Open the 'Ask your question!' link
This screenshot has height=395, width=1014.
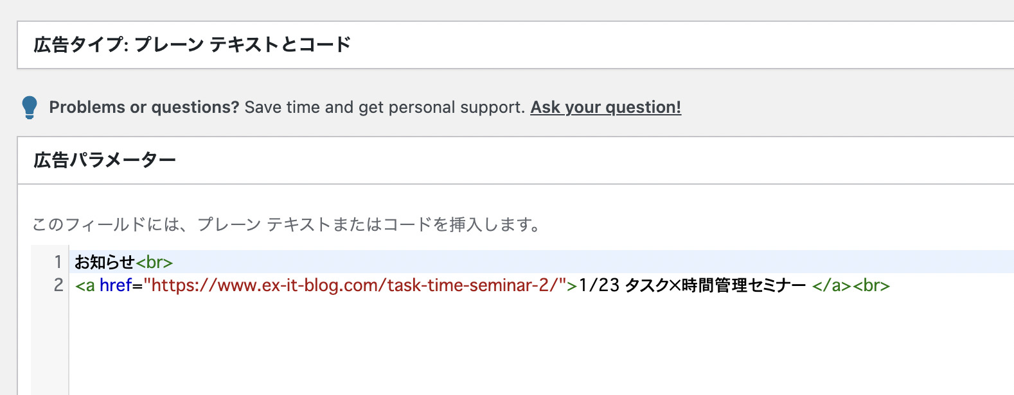tap(605, 107)
